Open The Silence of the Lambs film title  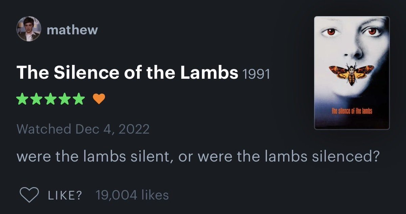point(127,72)
